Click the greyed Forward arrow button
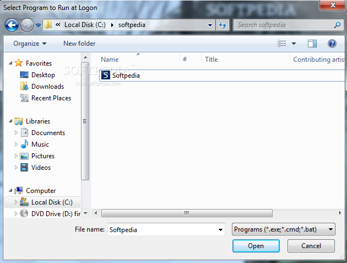 pos(27,25)
